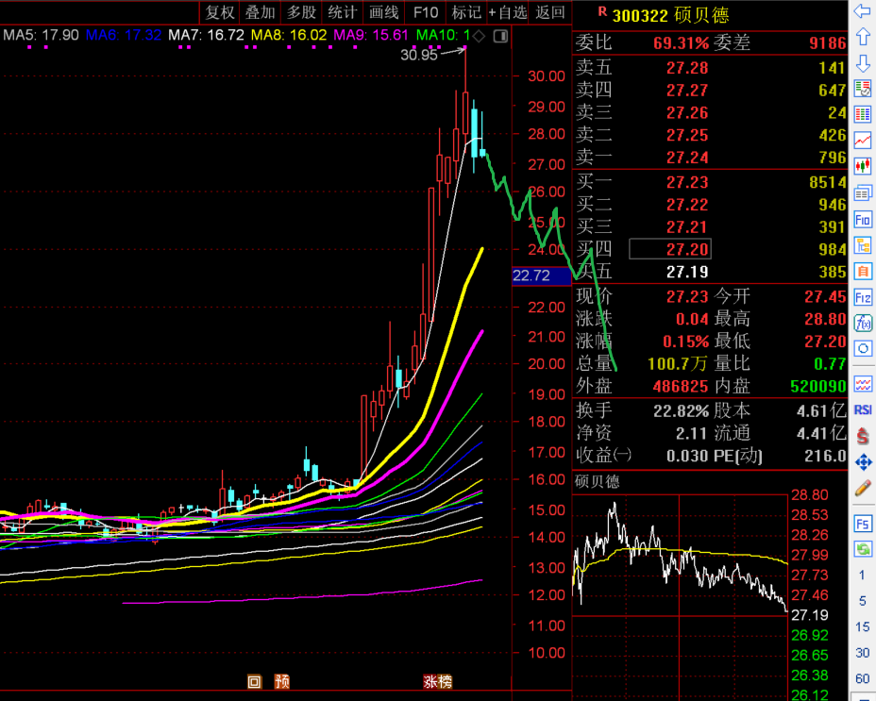Select the boxed 买四 price 27.20
Screen dimensions: 876x701
pos(670,249)
